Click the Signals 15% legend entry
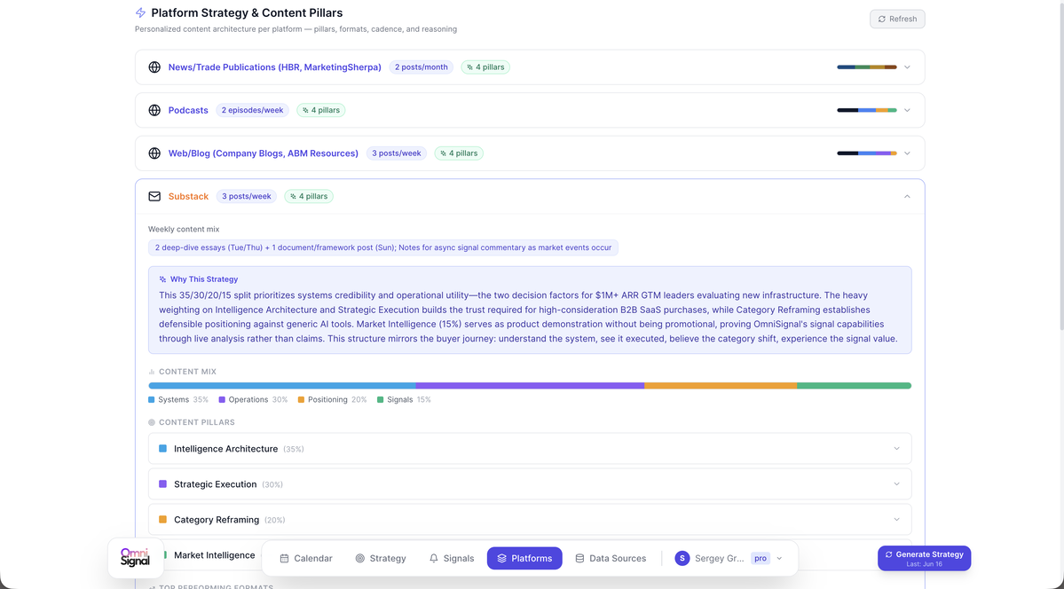The image size is (1064, 589). [405, 400]
